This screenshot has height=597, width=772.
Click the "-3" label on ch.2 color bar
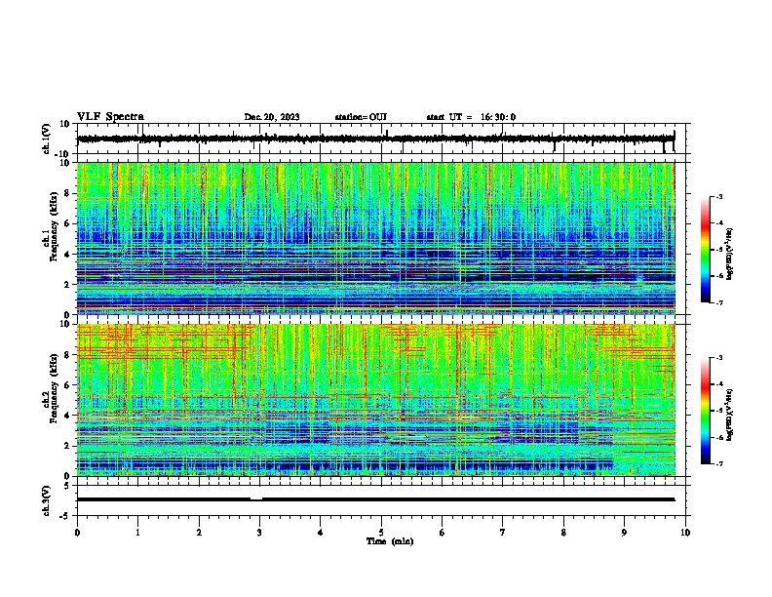coord(718,358)
